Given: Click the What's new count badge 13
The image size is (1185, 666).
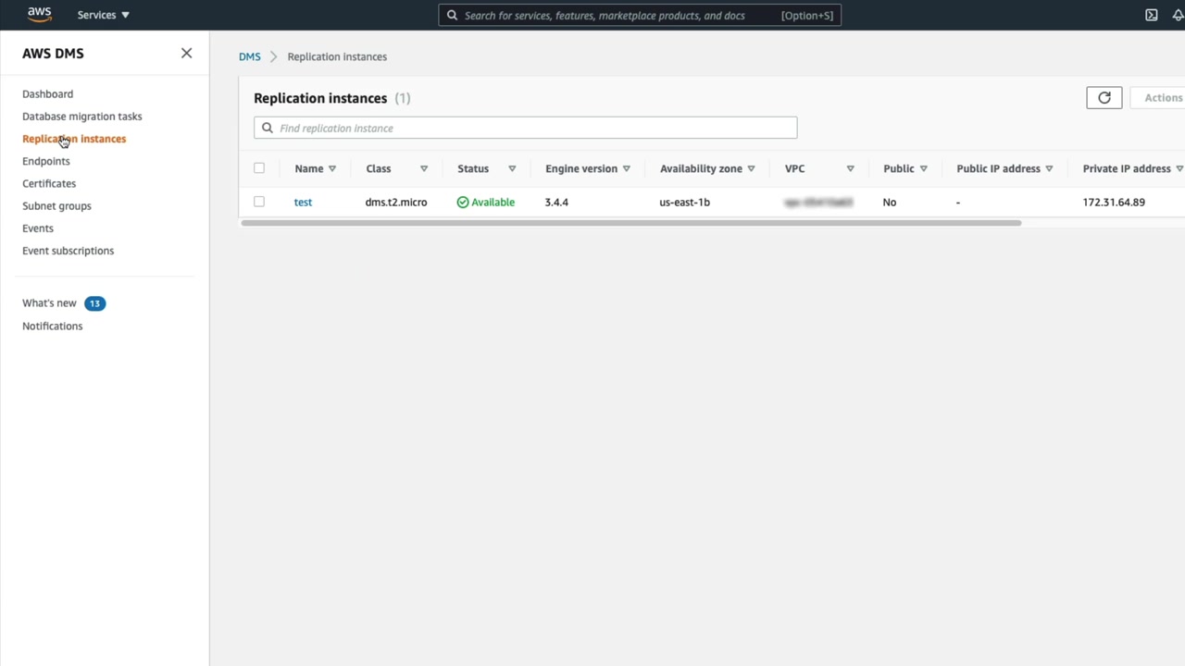Looking at the screenshot, I should click(x=94, y=303).
